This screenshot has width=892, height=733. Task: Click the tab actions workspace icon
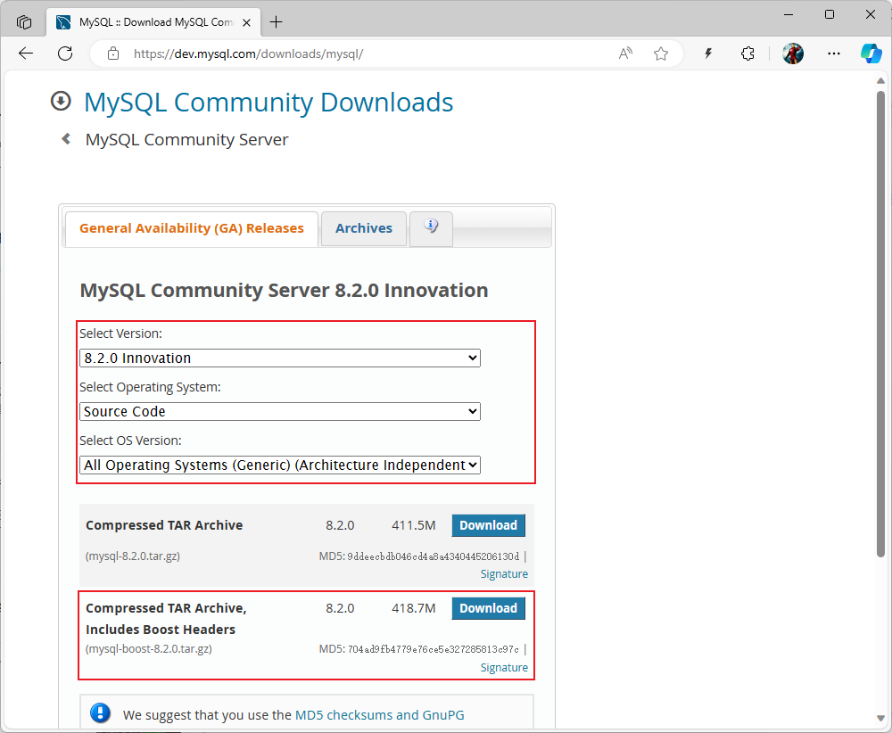(24, 22)
